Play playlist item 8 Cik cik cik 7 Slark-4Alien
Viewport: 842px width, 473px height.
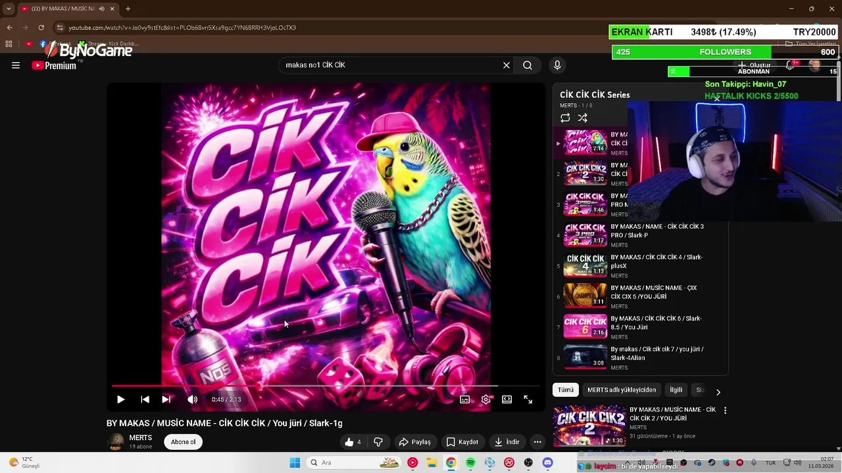(641, 358)
